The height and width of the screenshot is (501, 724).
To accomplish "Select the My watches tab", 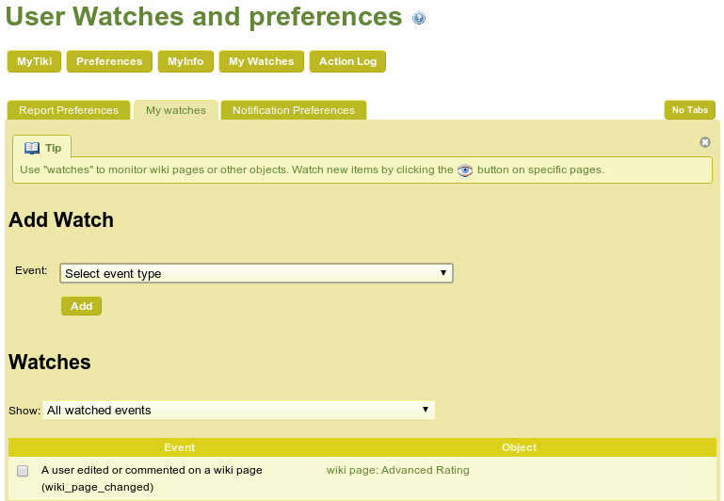I will click(x=176, y=110).
